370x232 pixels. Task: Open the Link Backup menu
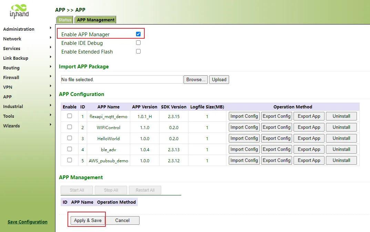(16, 58)
